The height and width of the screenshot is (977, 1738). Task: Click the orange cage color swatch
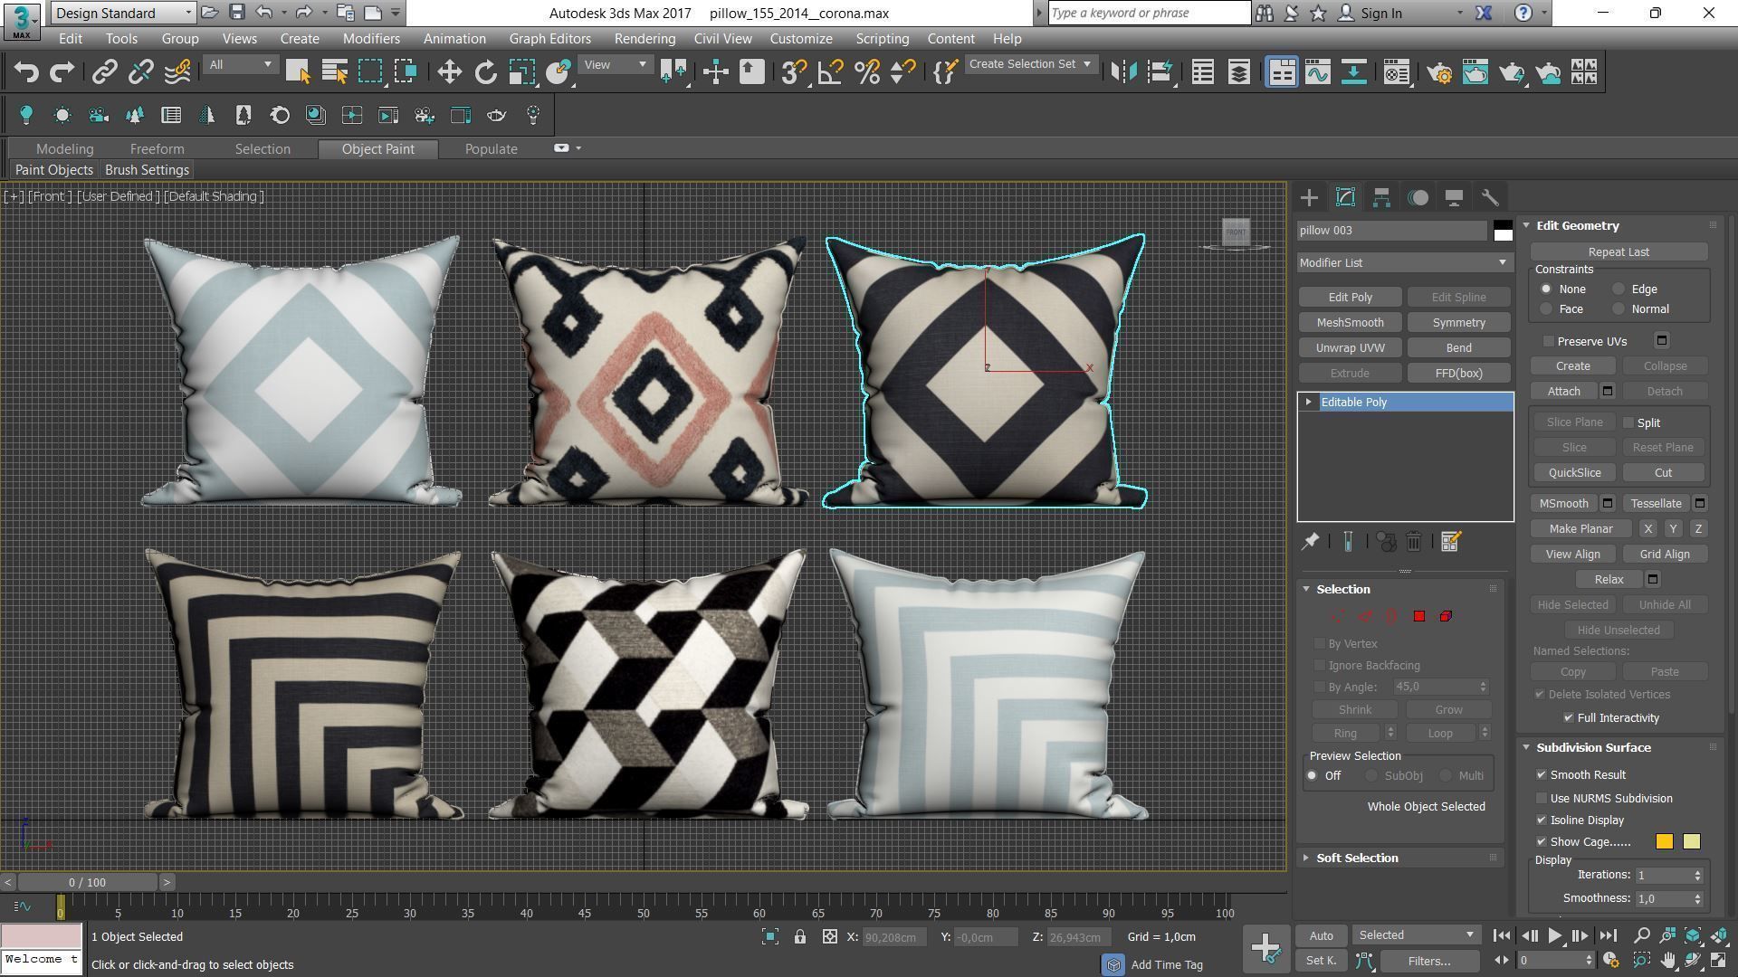click(1664, 842)
